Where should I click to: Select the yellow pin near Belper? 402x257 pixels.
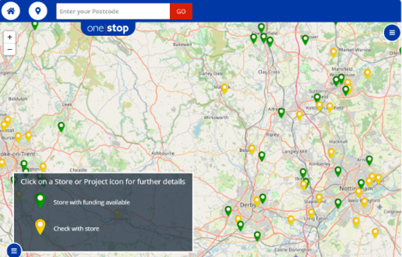(x=251, y=149)
